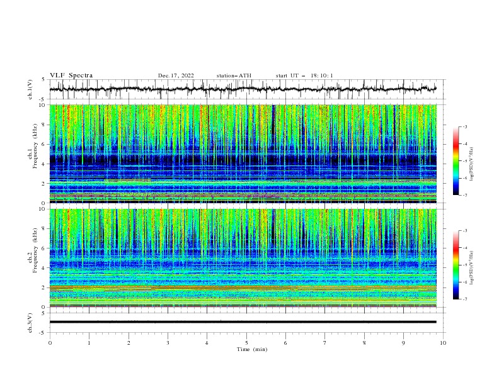Screen dimensions: 499x385
Task: Click time axis tick label "3"
Action: [168, 343]
